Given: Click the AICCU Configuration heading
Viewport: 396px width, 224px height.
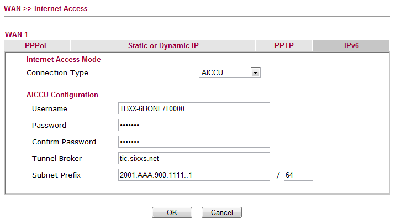Looking at the screenshot, I should (x=62, y=95).
